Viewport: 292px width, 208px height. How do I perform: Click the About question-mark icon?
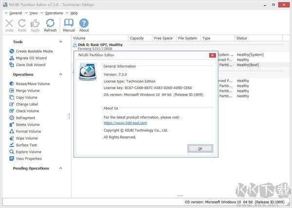point(84,23)
